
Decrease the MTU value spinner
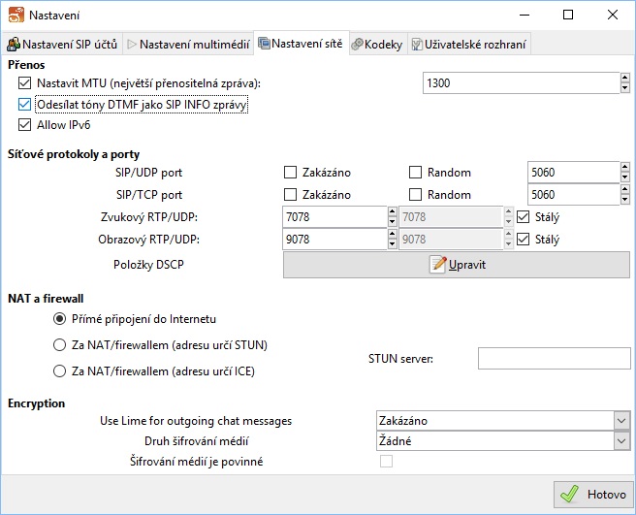click(624, 88)
